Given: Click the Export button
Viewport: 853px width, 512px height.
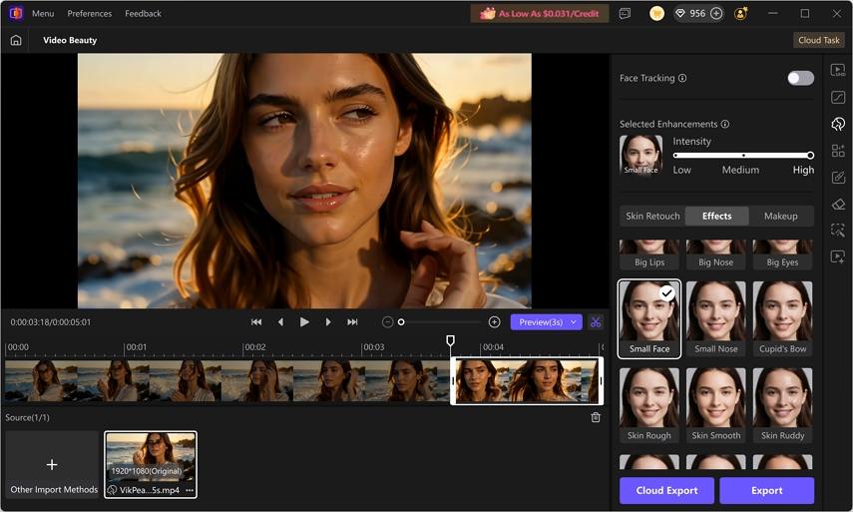Looking at the screenshot, I should point(767,491).
